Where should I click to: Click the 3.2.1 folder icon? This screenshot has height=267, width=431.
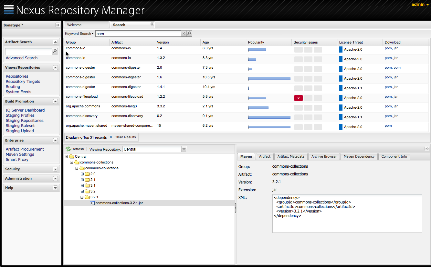87,197
